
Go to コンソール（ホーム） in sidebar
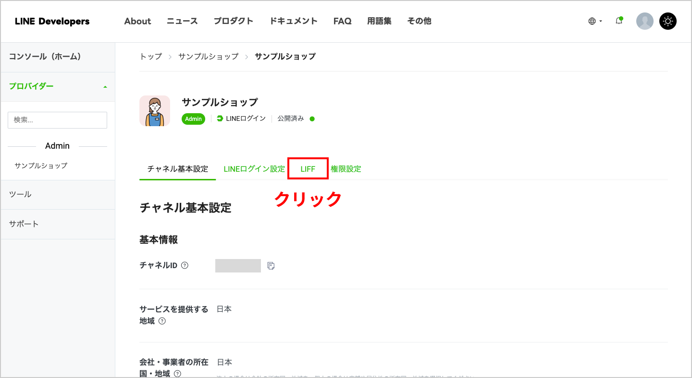pyautogui.click(x=58, y=57)
